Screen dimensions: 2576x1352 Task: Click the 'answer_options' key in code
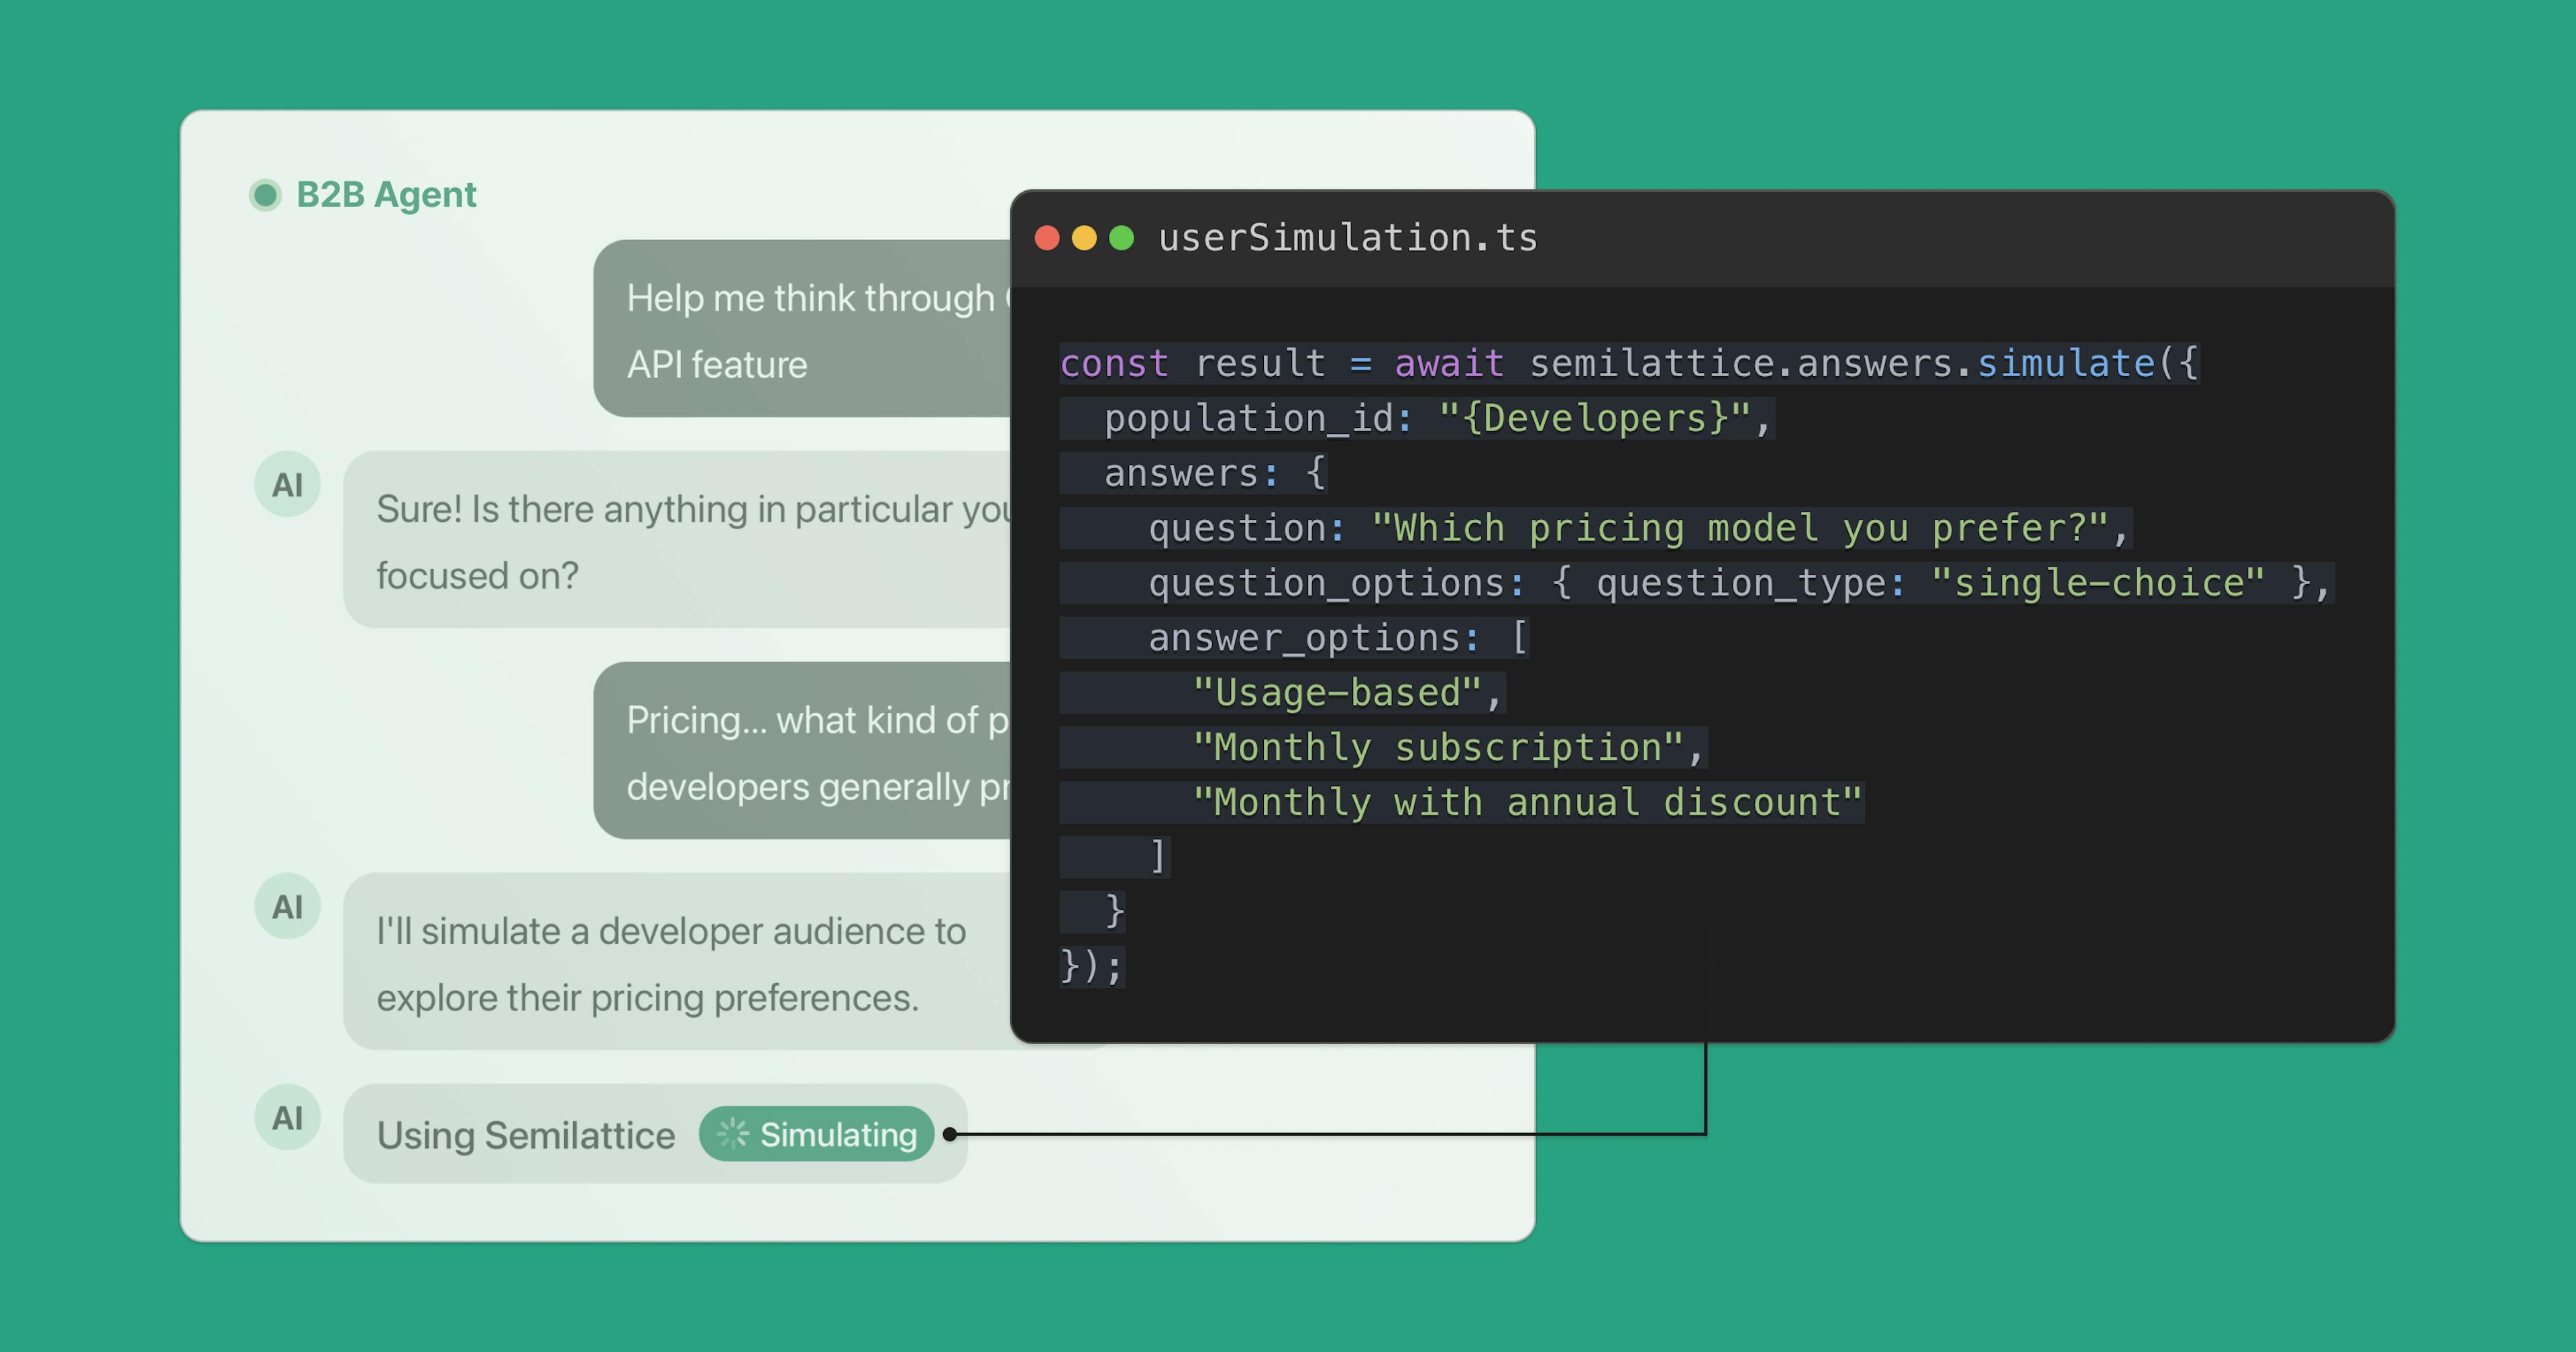(1304, 639)
